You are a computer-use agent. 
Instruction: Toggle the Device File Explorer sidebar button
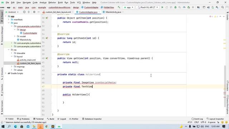[x=228, y=104]
